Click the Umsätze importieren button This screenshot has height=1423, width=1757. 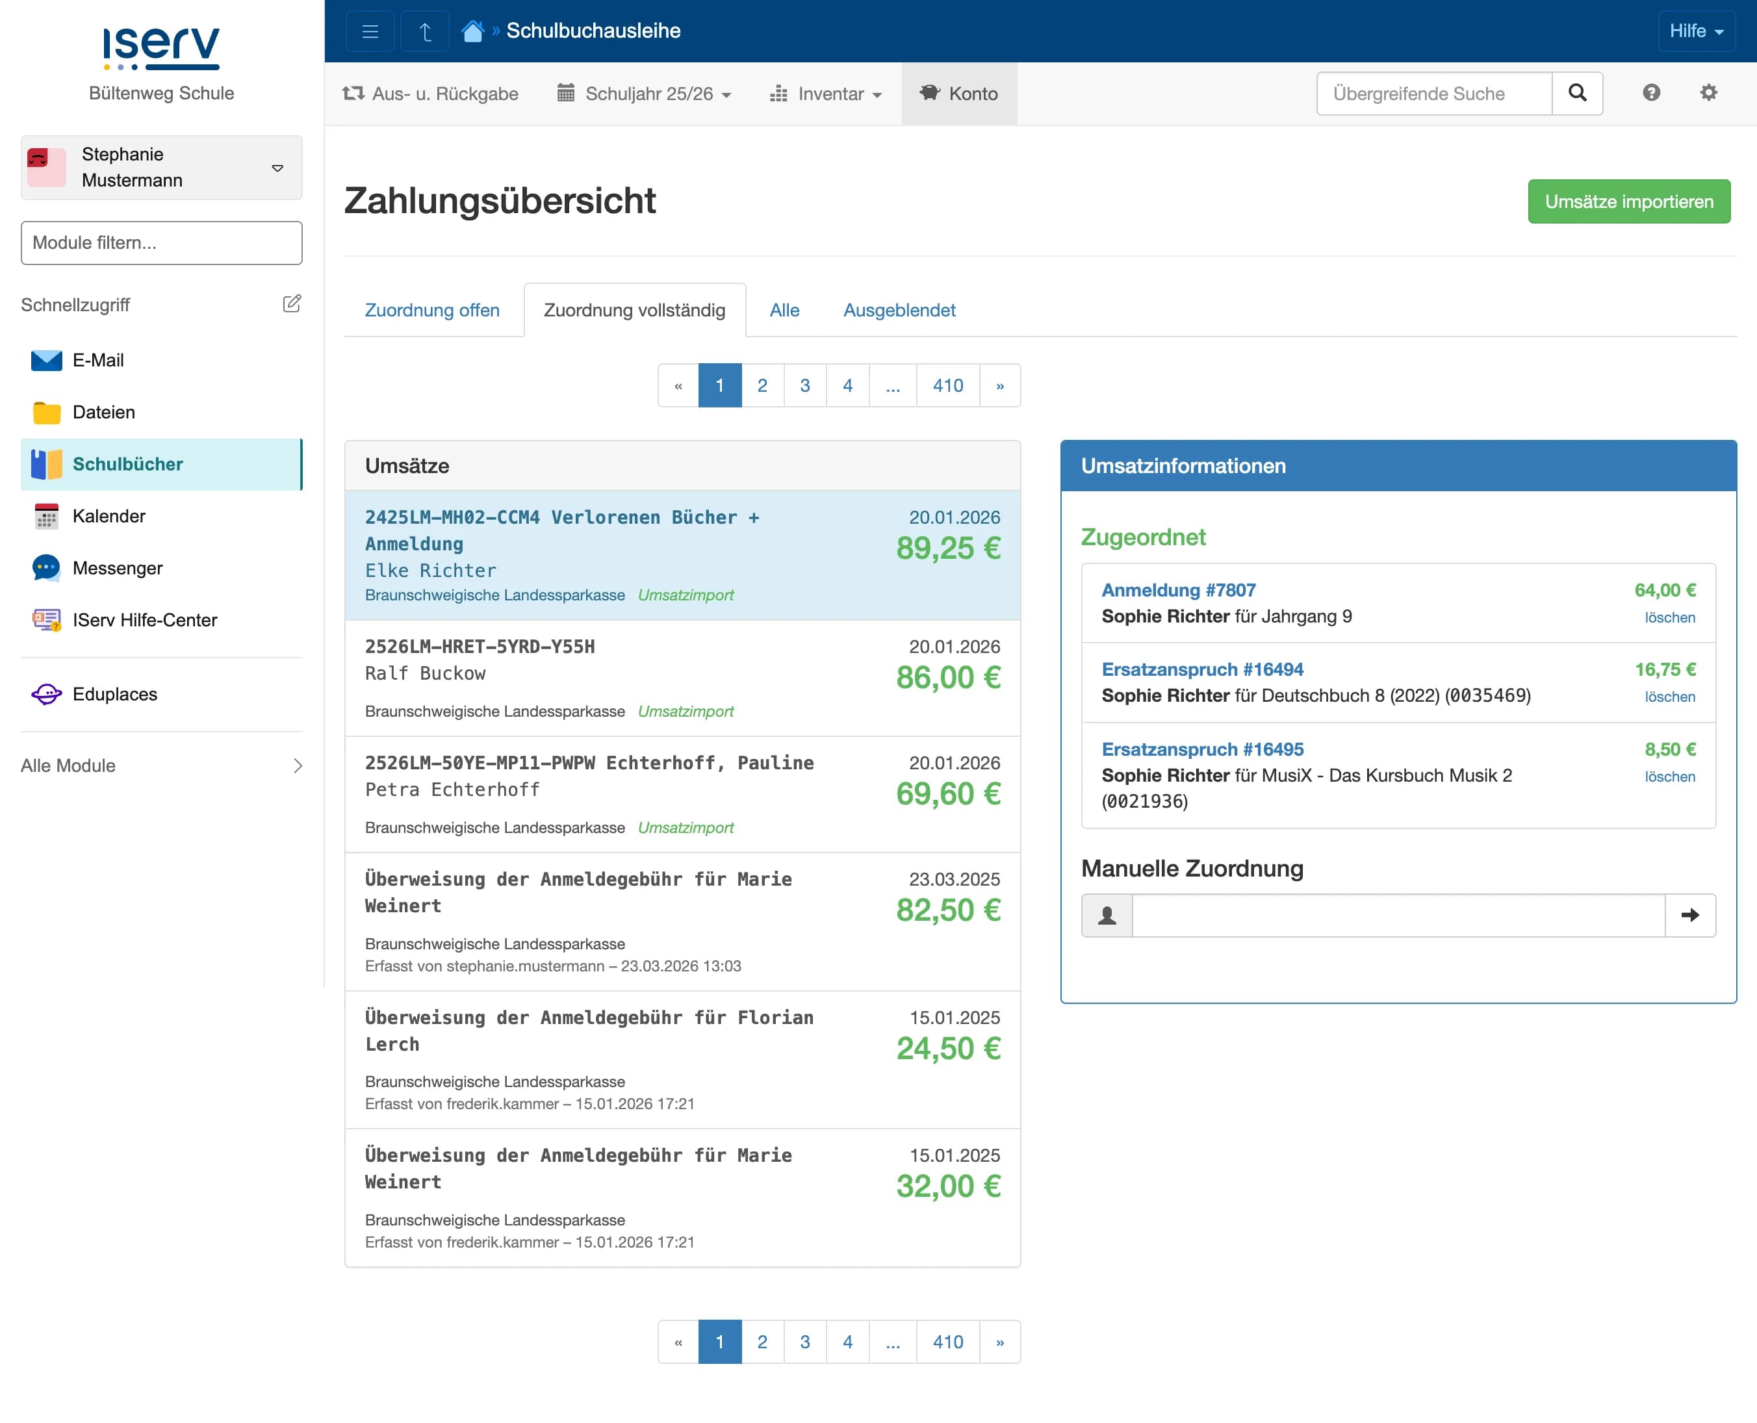tap(1628, 201)
